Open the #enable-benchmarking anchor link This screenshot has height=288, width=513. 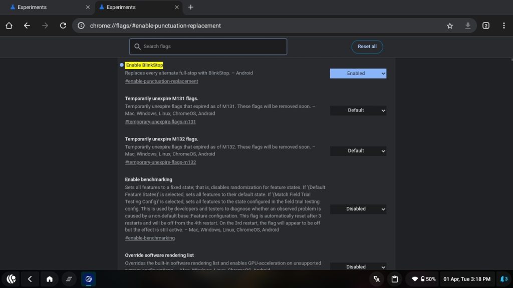coord(150,238)
